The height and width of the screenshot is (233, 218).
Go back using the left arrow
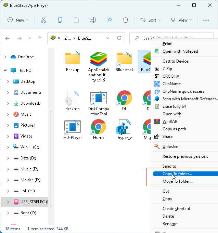(x=8, y=38)
